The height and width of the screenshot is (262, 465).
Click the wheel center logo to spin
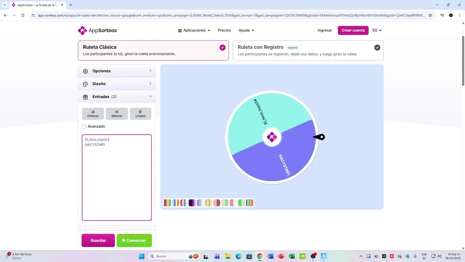pos(272,137)
